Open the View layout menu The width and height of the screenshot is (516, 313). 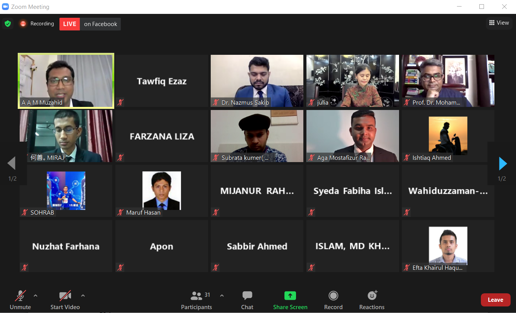pyautogui.click(x=499, y=23)
